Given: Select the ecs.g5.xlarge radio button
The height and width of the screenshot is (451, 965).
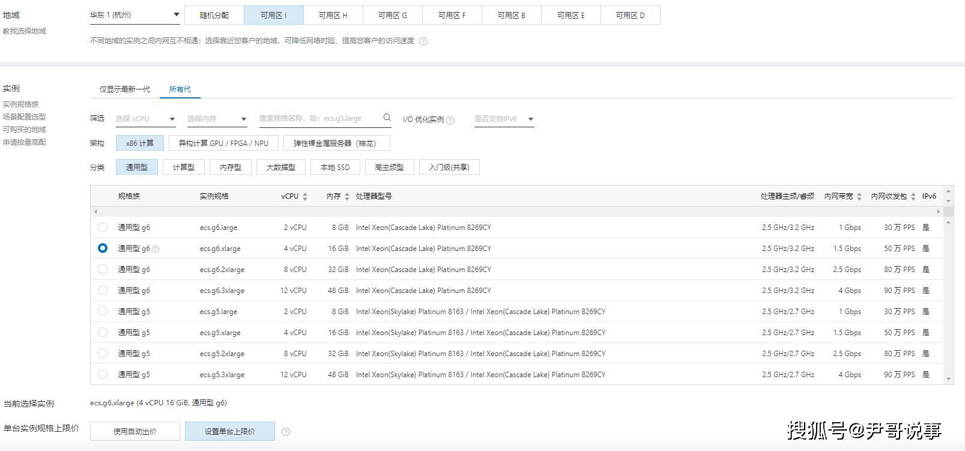Looking at the screenshot, I should tap(103, 332).
